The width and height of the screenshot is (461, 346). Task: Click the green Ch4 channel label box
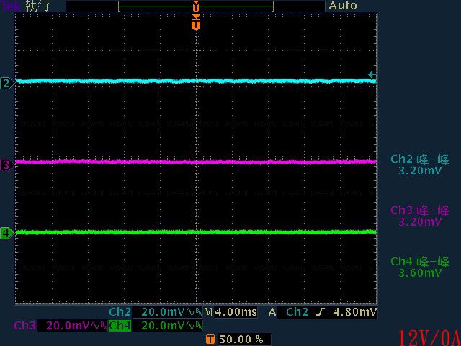[x=120, y=326]
